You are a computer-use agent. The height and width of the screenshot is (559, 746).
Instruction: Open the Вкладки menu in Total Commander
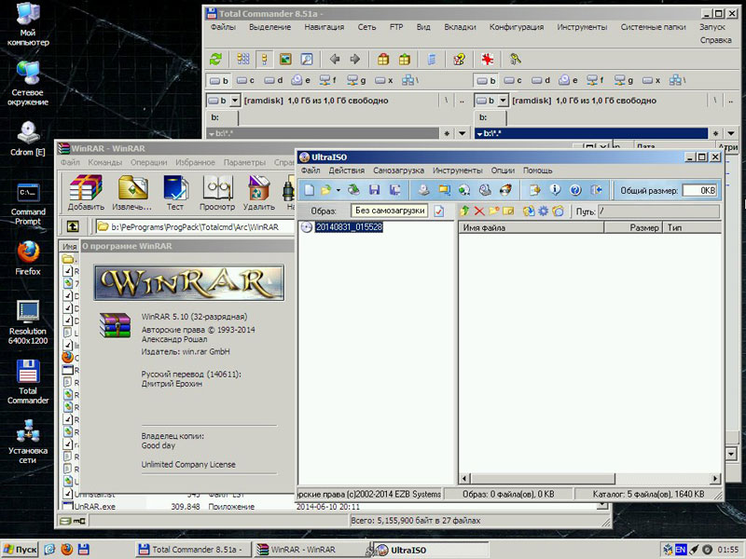coord(460,27)
